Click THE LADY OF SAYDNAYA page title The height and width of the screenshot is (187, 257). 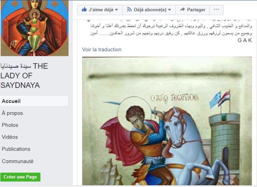tap(24, 76)
